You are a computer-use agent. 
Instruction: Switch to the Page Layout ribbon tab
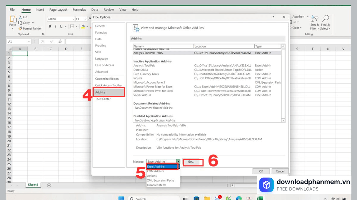pyautogui.click(x=58, y=9)
